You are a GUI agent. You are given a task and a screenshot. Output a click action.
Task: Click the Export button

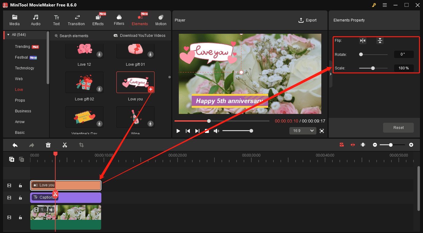click(307, 20)
